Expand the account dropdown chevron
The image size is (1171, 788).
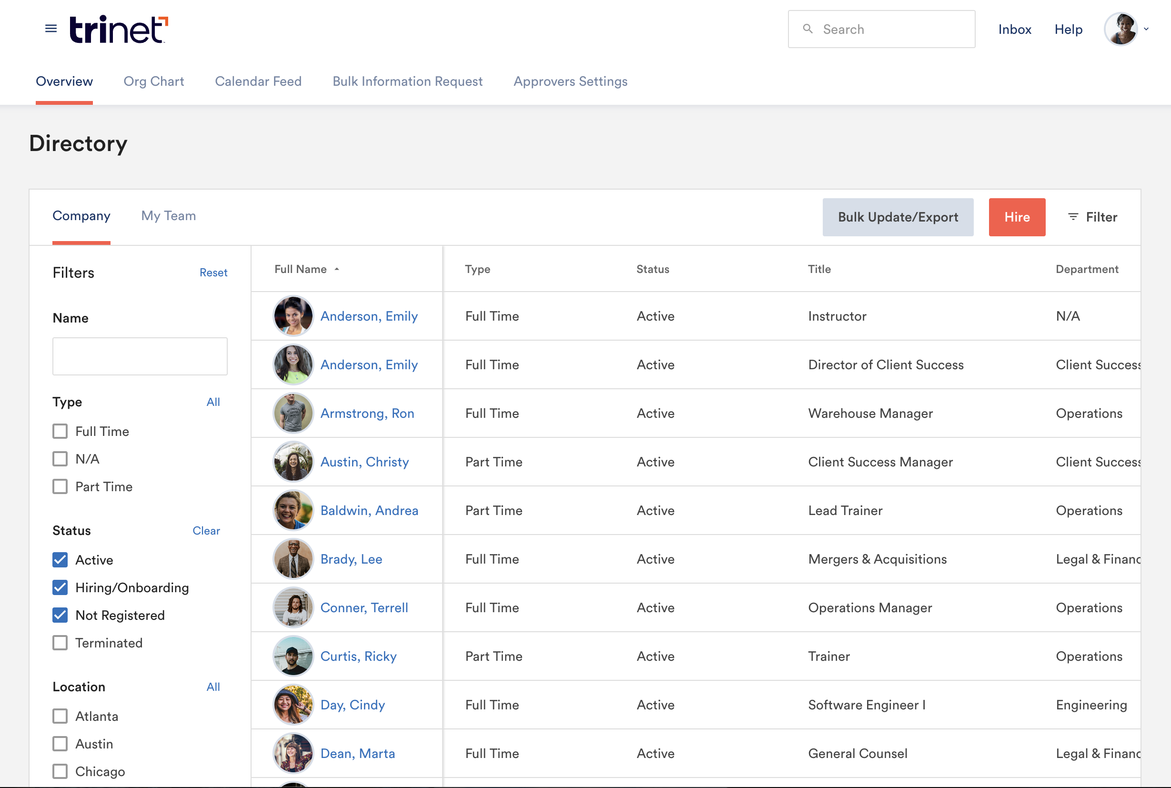tap(1146, 29)
